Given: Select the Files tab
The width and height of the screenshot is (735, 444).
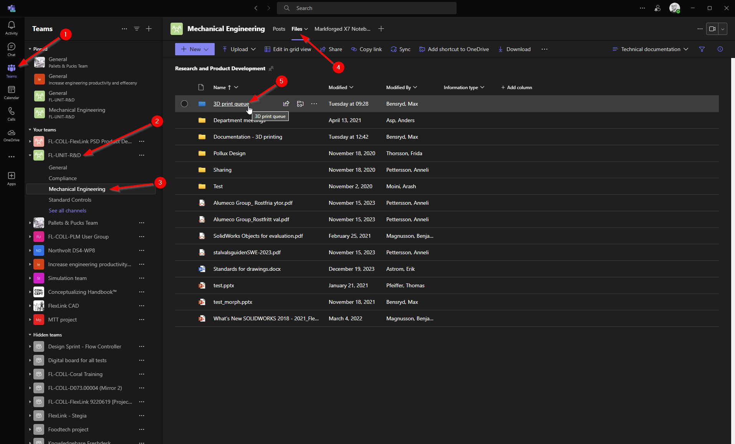Looking at the screenshot, I should pyautogui.click(x=300, y=29).
